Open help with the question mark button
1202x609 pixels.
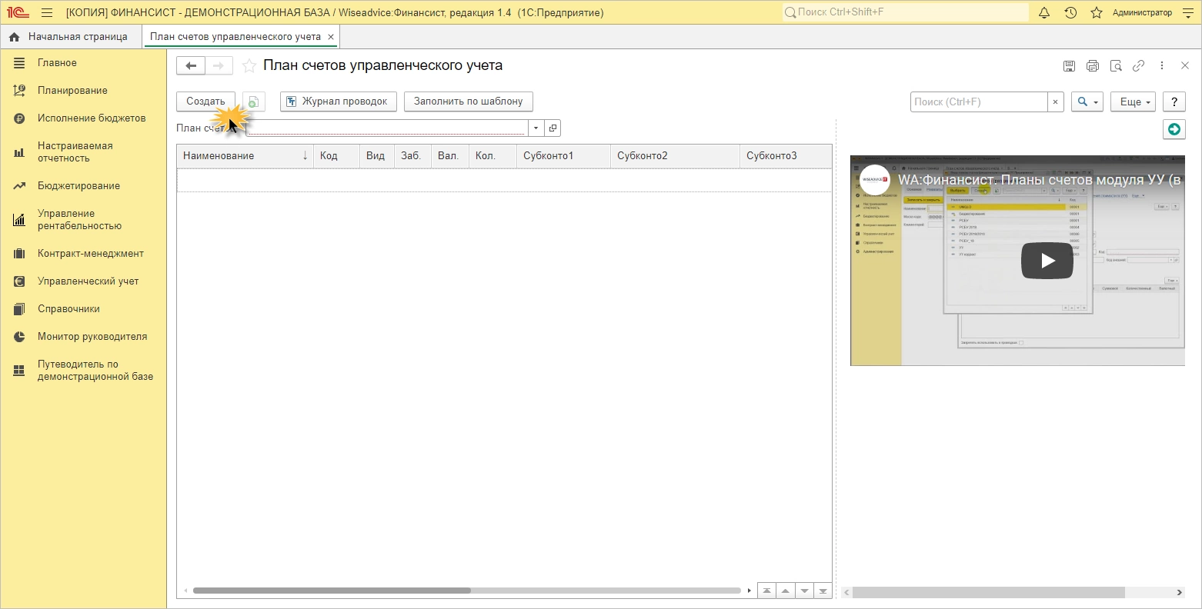[x=1174, y=101]
